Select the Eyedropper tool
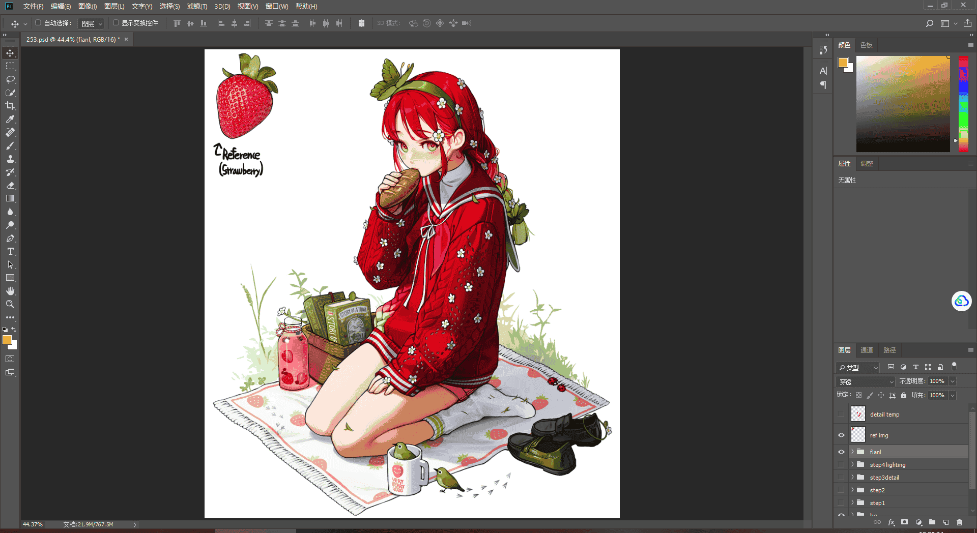Image resolution: width=977 pixels, height=533 pixels. tap(10, 119)
